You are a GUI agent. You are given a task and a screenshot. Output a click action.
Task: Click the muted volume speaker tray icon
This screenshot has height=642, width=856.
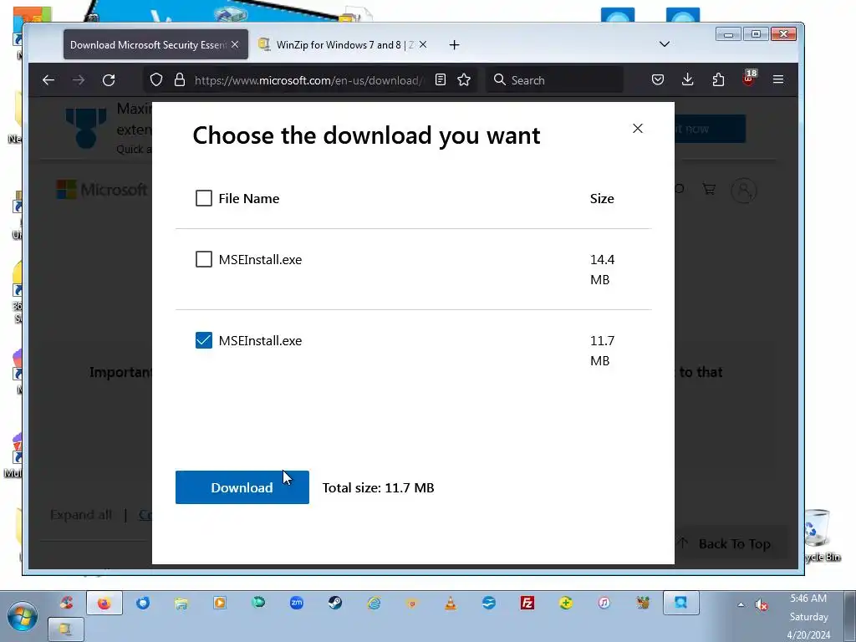[761, 605]
